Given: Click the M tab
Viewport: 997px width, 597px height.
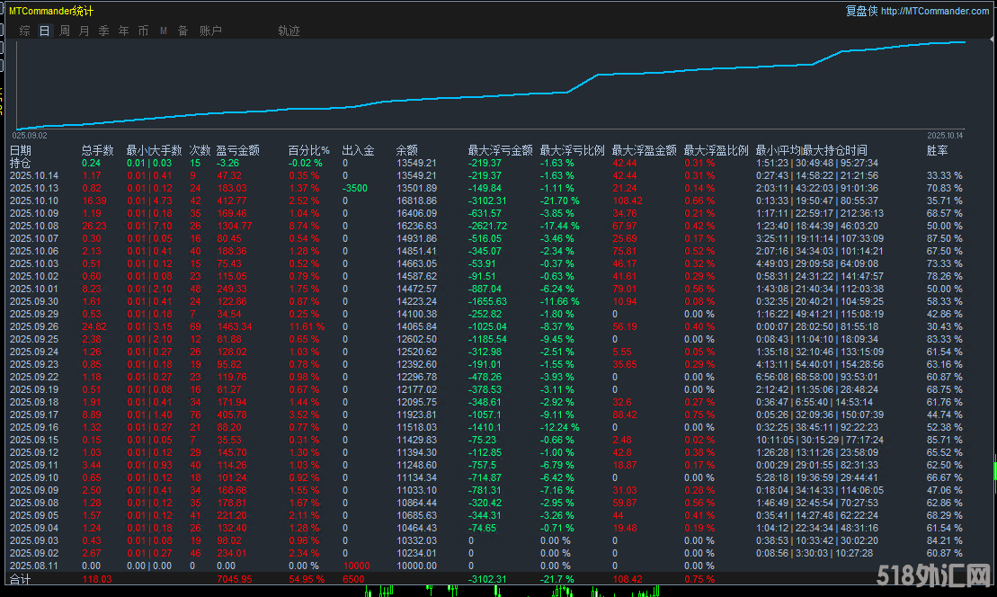Looking at the screenshot, I should 164,31.
